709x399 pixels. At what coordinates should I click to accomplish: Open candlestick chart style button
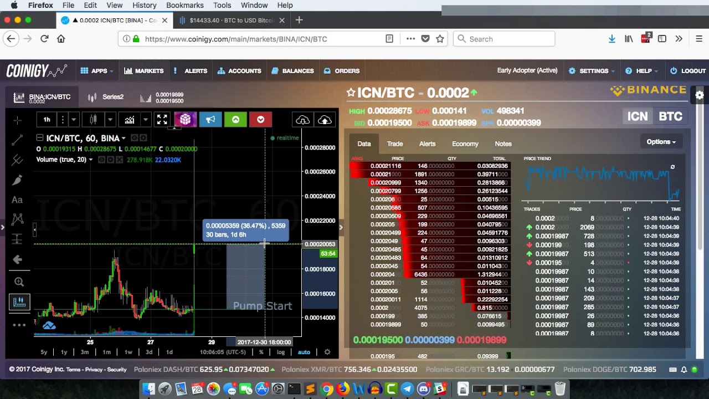[93, 120]
